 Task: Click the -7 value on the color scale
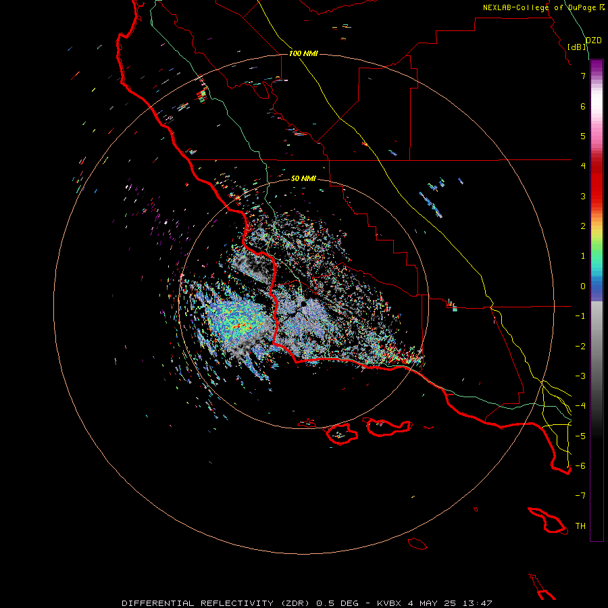(580, 496)
